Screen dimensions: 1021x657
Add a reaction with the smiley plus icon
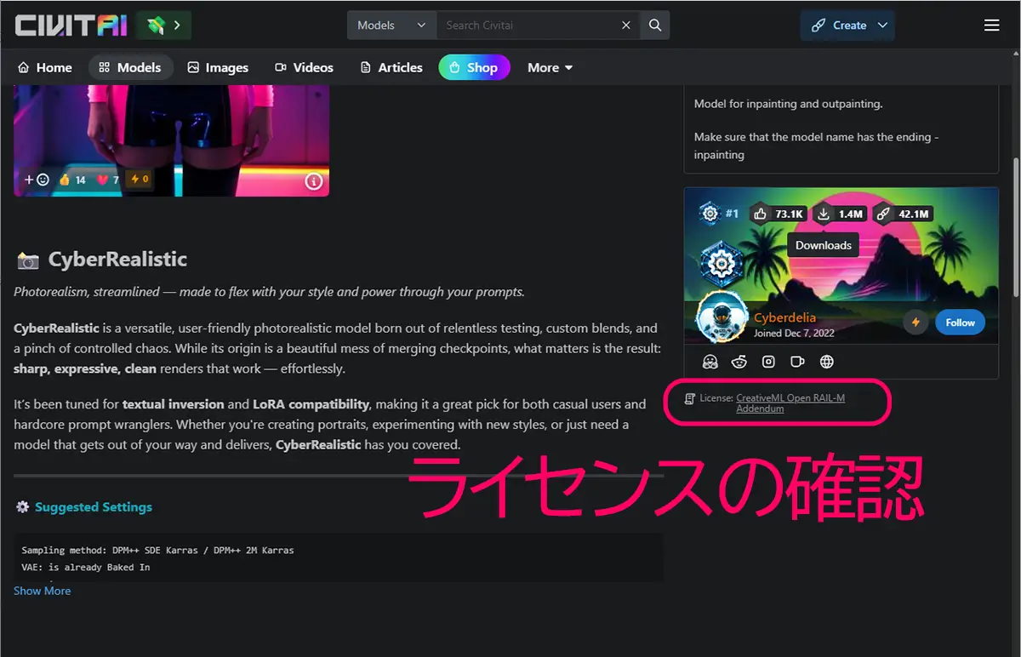pyautogui.click(x=37, y=180)
